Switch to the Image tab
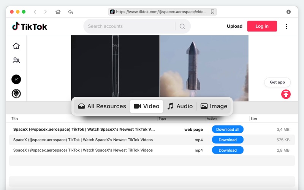304x190 pixels. 214,106
